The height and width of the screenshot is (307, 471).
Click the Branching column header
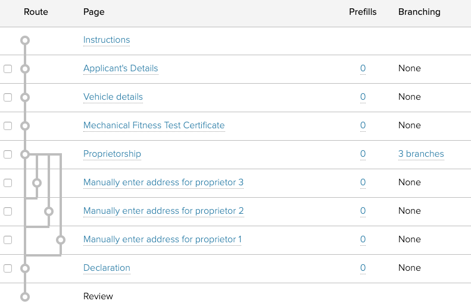click(x=419, y=12)
